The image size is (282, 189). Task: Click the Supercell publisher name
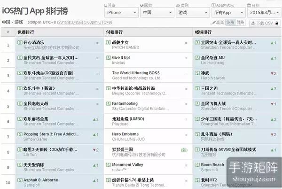[209, 170]
